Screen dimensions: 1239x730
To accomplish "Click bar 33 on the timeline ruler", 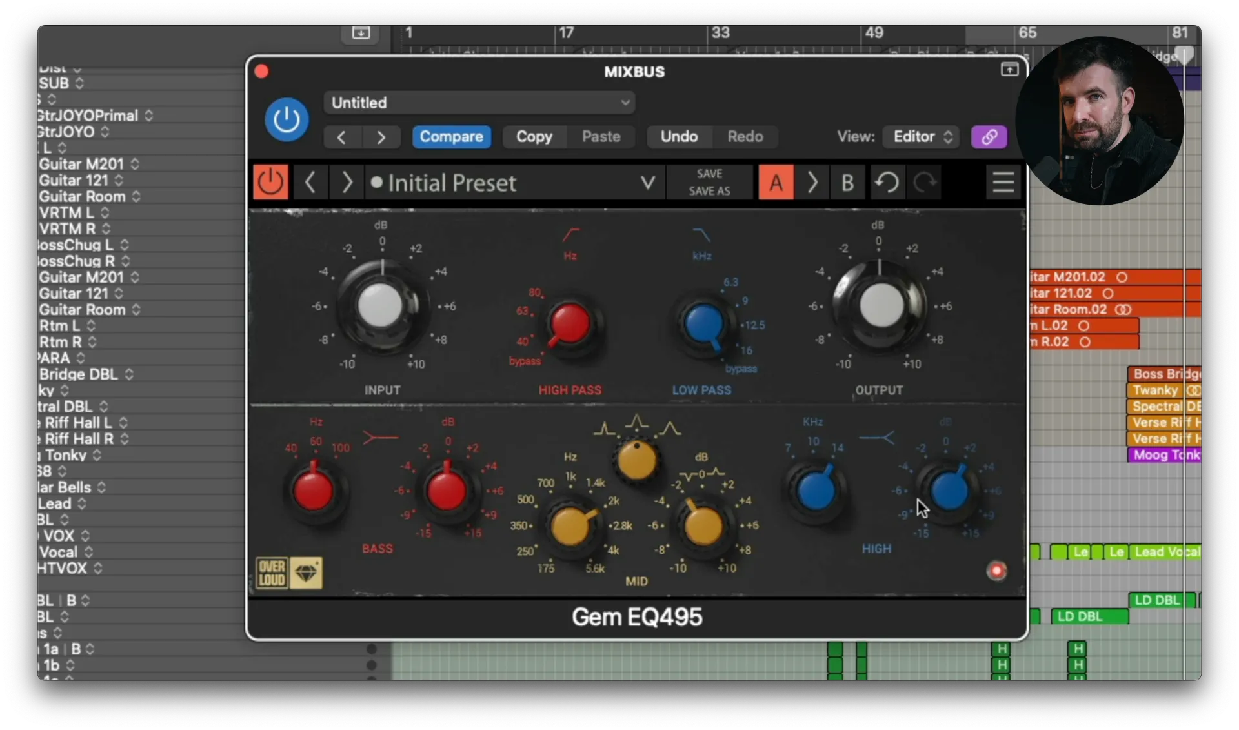I will (x=721, y=32).
